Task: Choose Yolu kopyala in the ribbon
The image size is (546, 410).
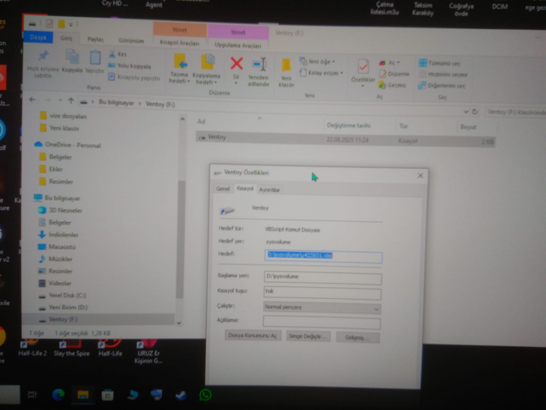Action: 129,66
